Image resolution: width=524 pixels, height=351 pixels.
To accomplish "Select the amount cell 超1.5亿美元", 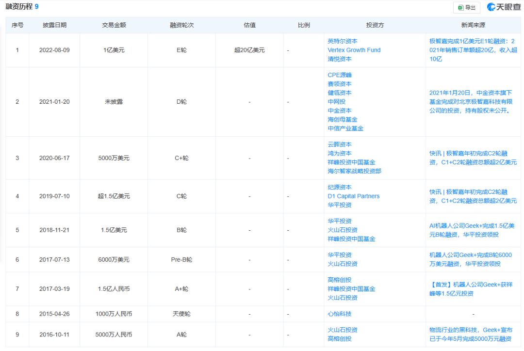I will click(114, 196).
